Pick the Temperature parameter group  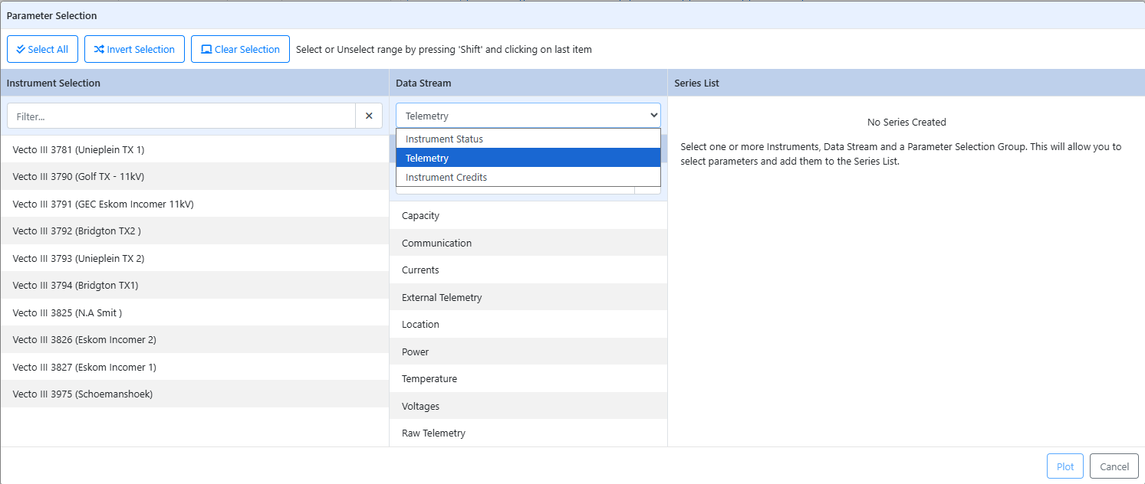(528, 378)
